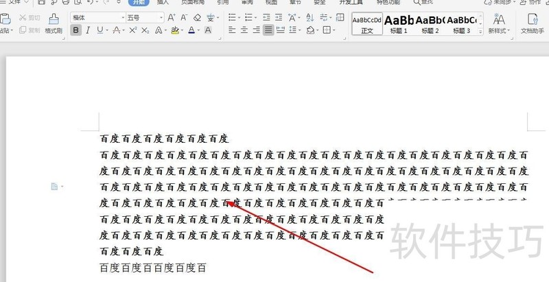Apply the 标题 1 heading style

(x=399, y=24)
